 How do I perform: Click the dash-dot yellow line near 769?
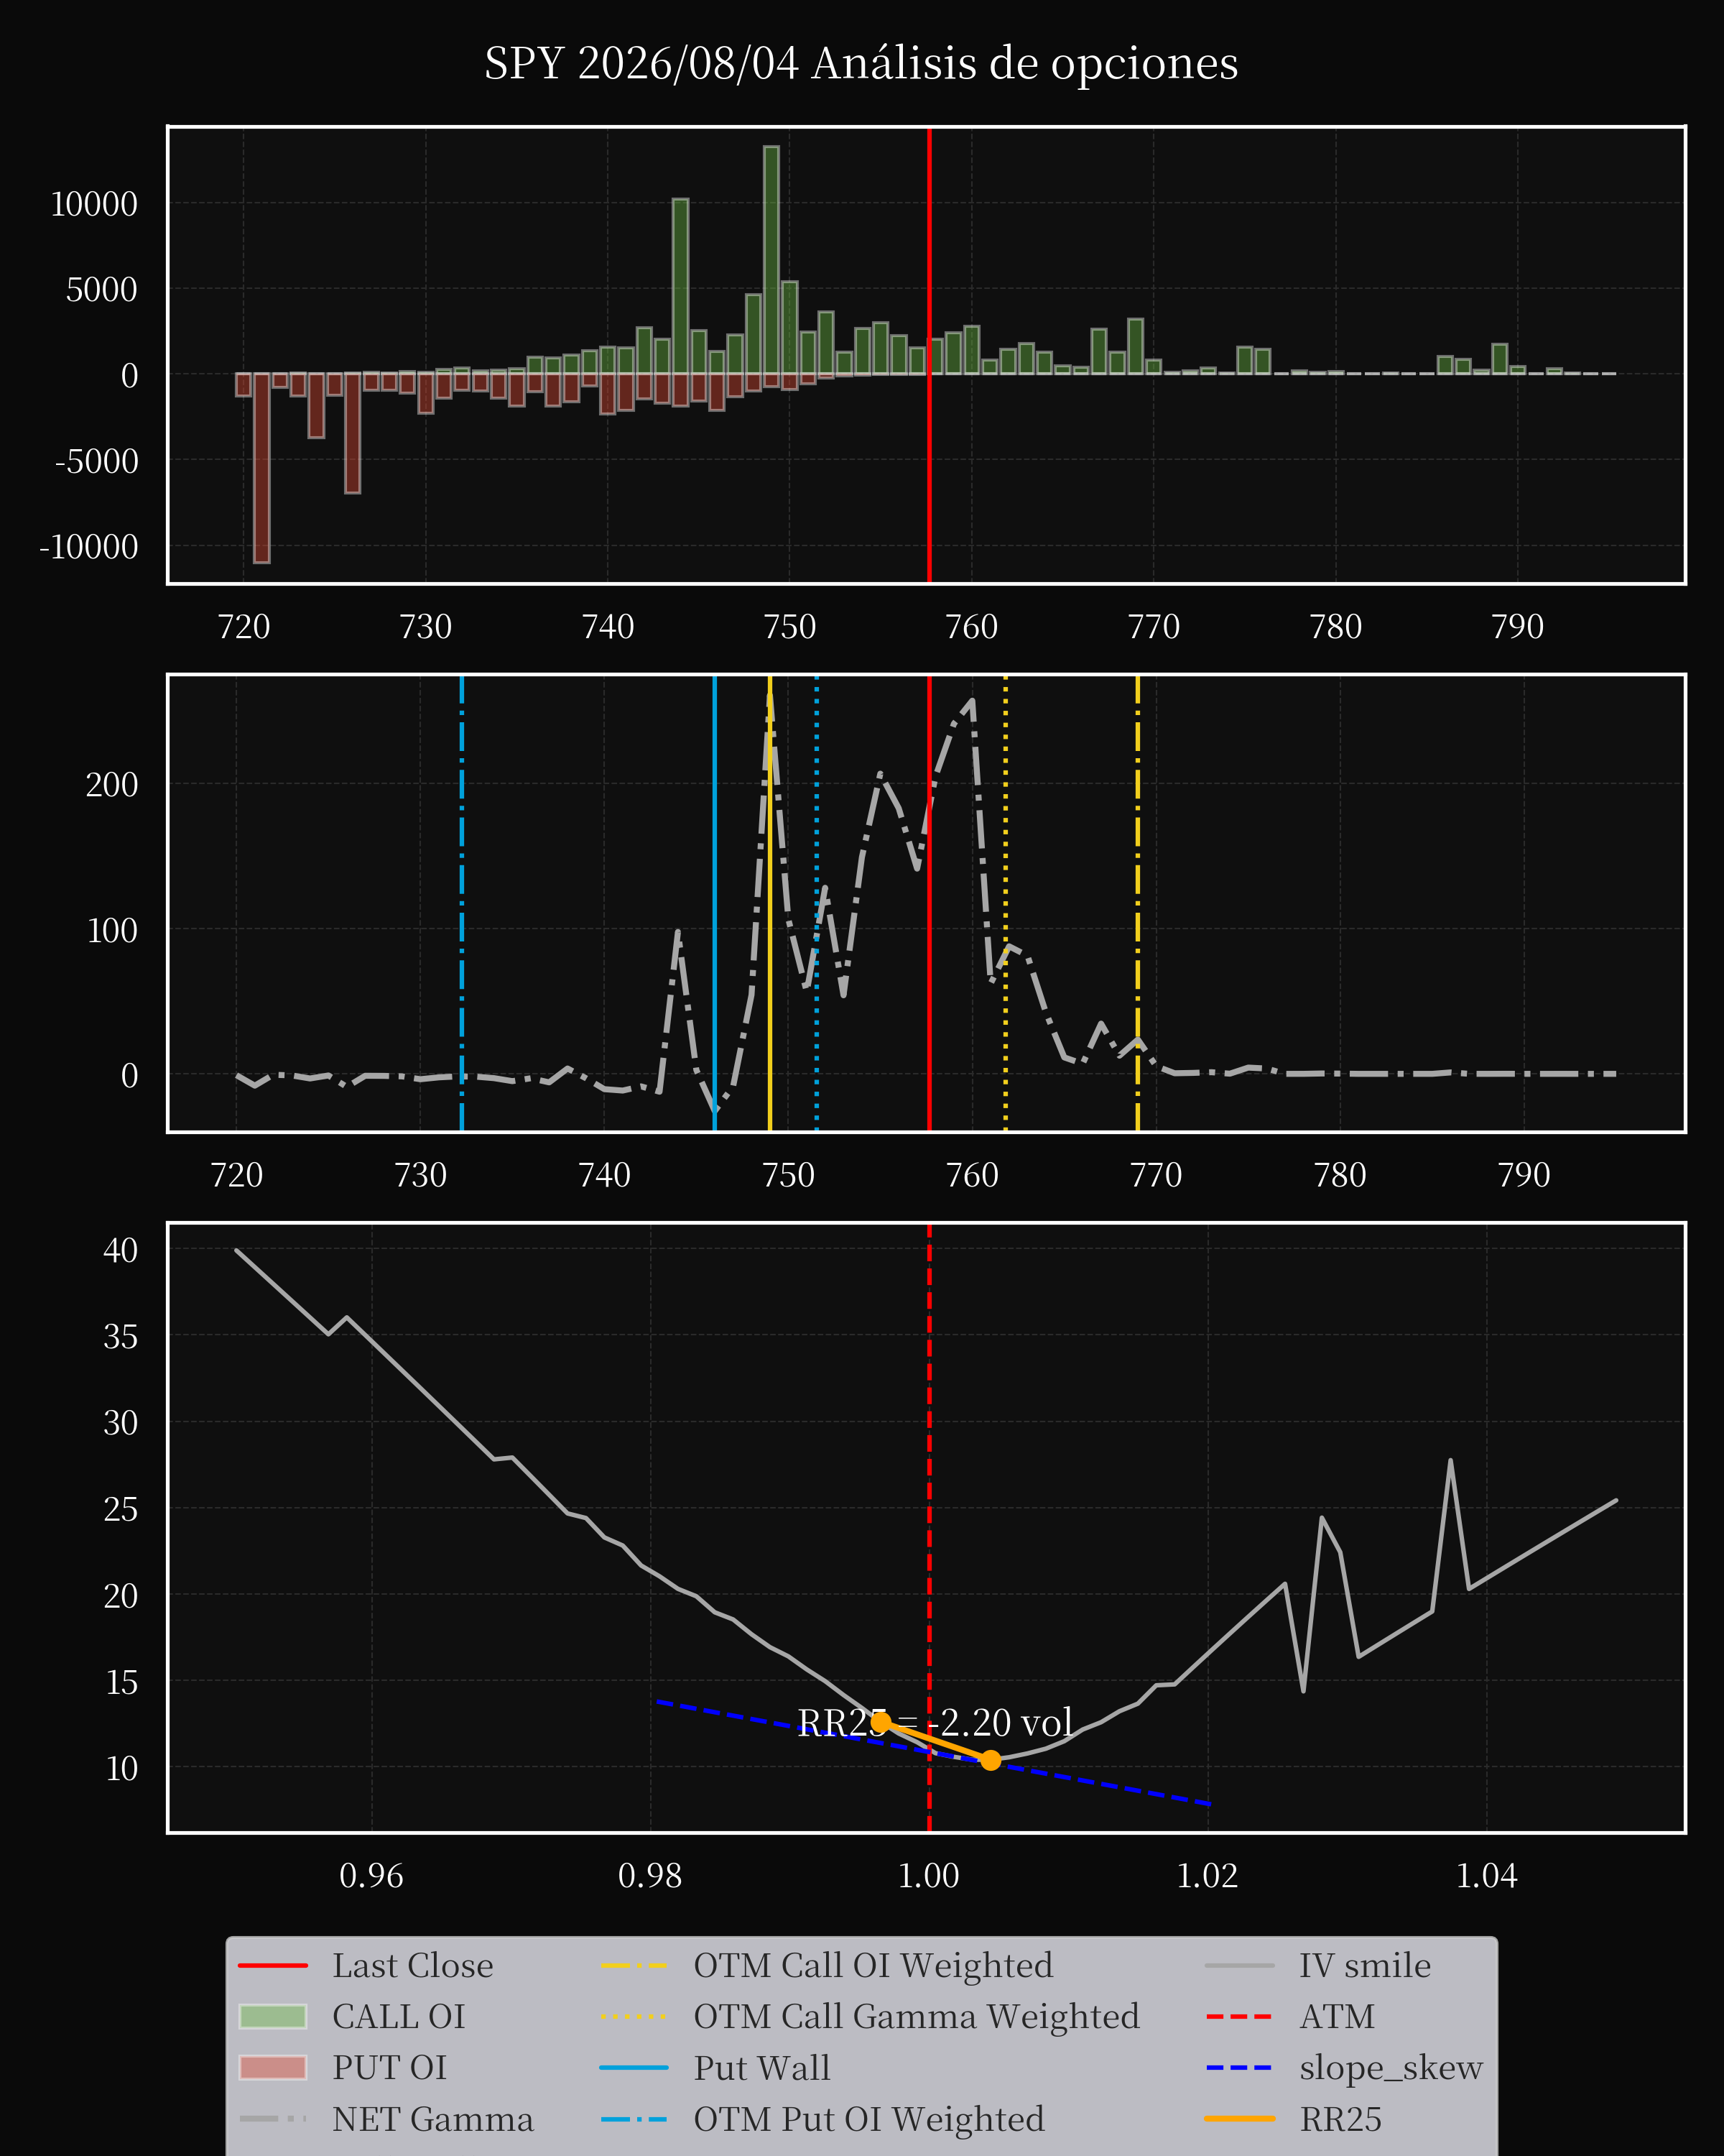[x=1137, y=903]
